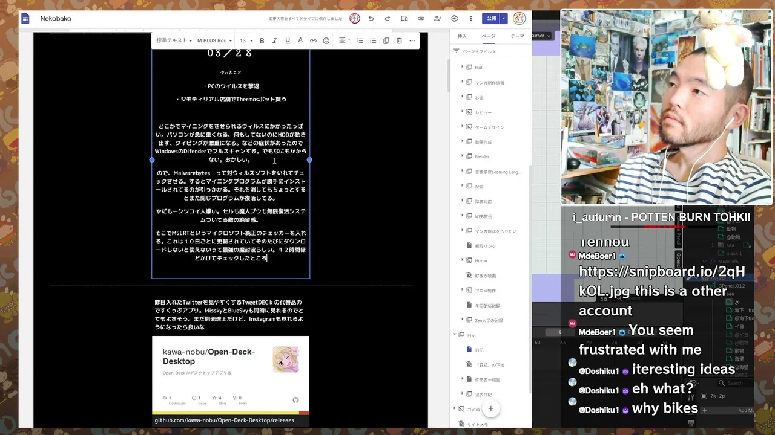
Task: Expand the Blender page tree
Action: [462, 156]
